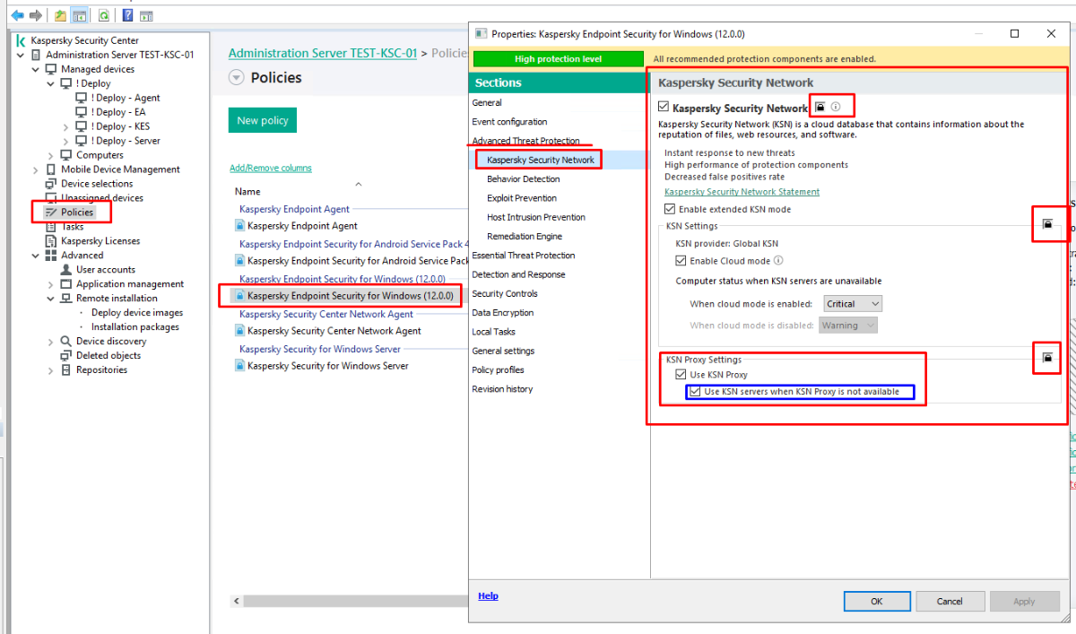Collapse the Administration Server TEST-KSC-01 tree node

tap(22, 55)
